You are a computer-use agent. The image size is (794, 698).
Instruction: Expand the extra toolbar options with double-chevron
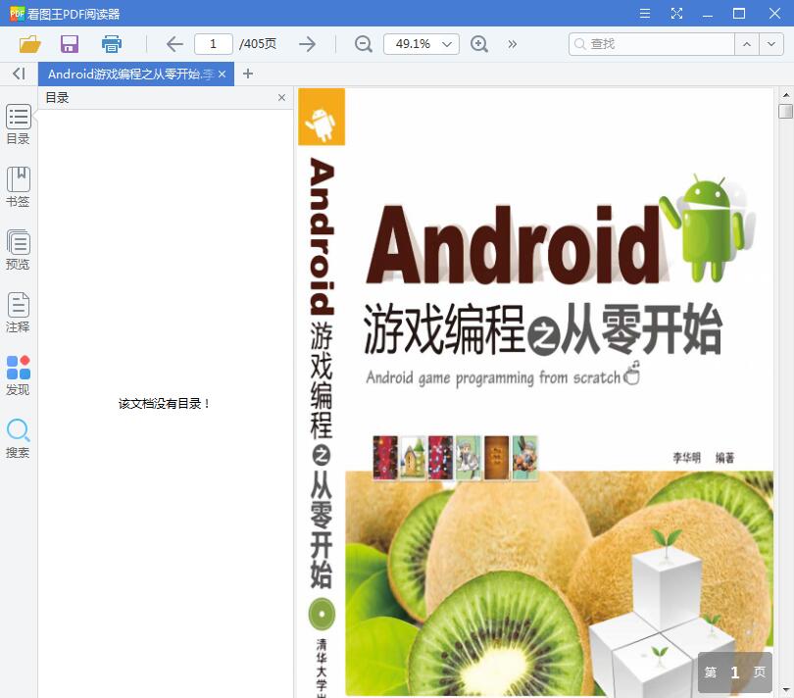tap(511, 44)
